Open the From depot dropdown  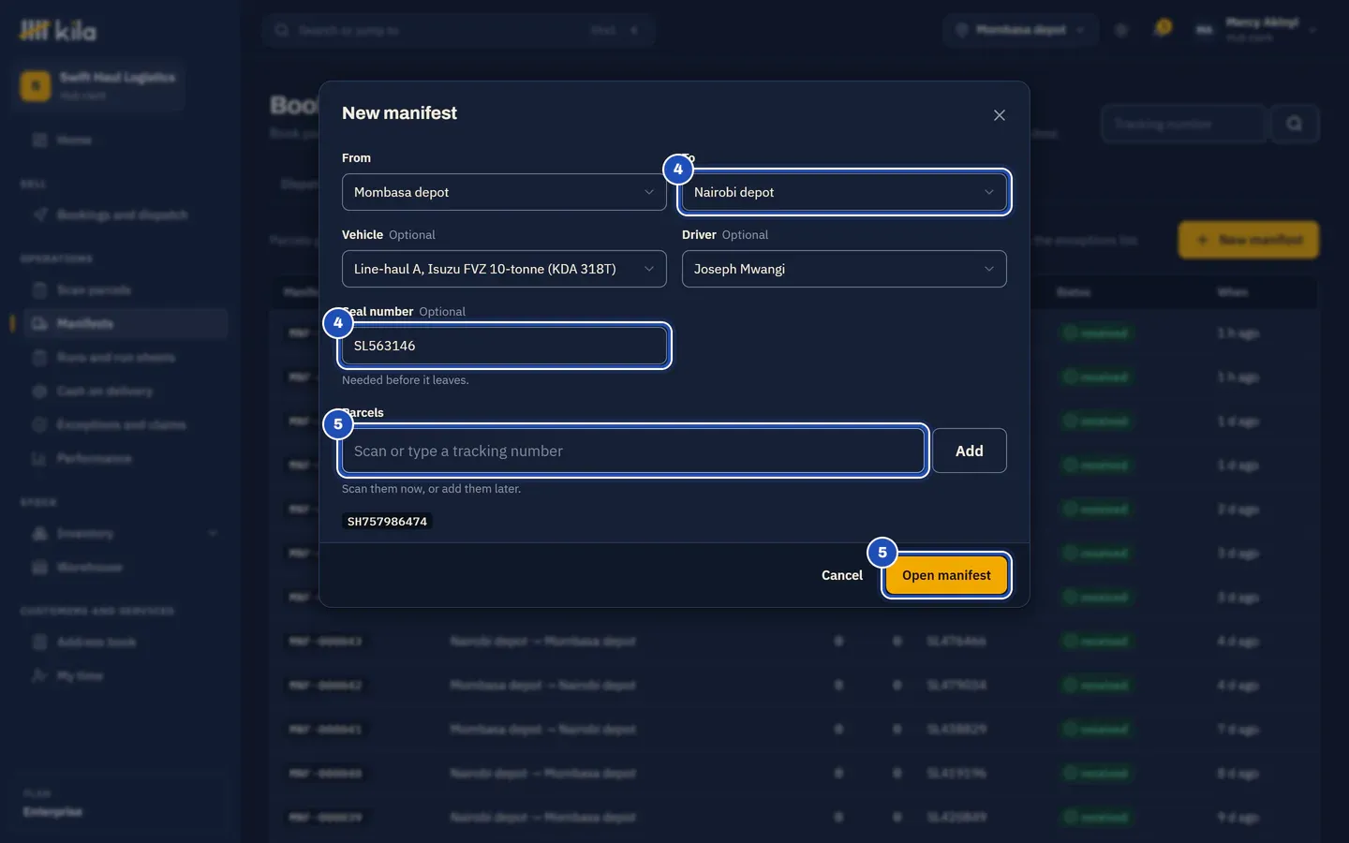[504, 192]
